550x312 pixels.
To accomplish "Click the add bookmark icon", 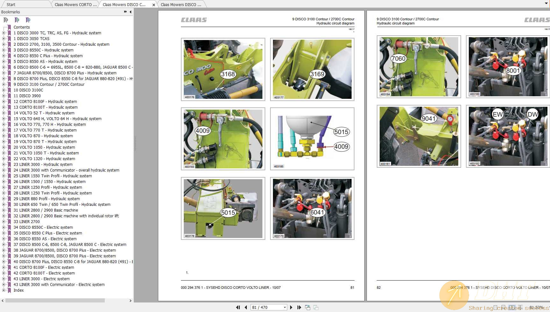I will click(17, 20).
